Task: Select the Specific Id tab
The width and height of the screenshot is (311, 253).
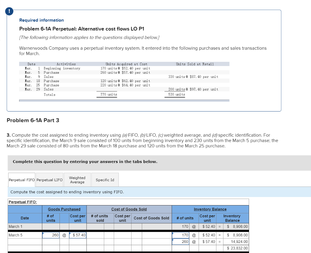Action: click(105, 179)
